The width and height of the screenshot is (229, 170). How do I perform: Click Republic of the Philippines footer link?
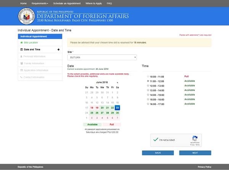(31, 167)
